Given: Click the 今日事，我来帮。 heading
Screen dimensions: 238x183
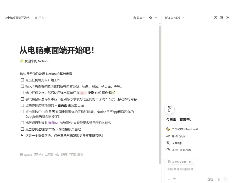Looking at the screenshot, I should [x=179, y=120].
